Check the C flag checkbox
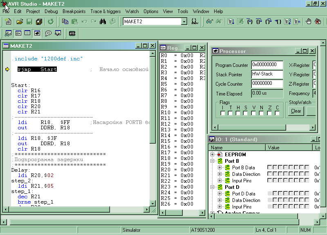327x235 pixels. click(x=278, y=113)
